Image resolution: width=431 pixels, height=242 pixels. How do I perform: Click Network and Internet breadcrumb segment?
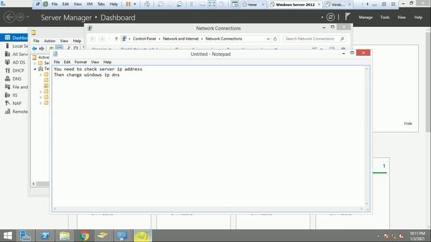pos(180,39)
